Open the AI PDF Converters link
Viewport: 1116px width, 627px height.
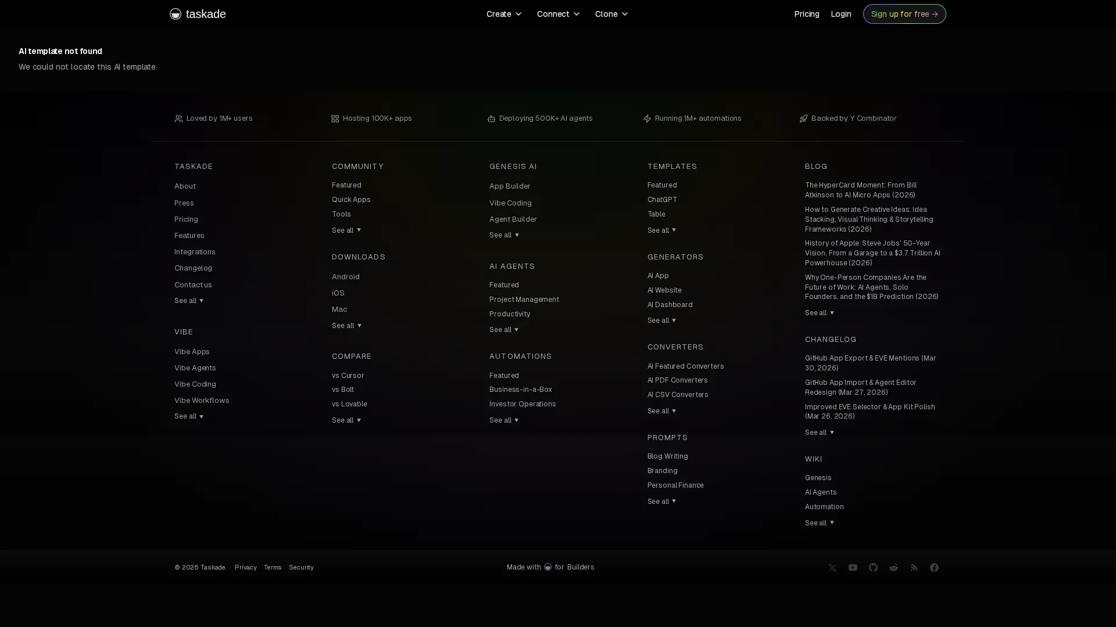(x=677, y=380)
